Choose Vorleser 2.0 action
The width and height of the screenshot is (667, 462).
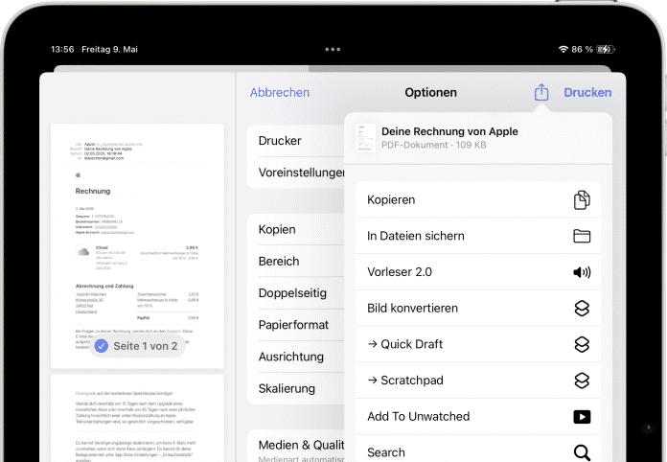pos(478,272)
